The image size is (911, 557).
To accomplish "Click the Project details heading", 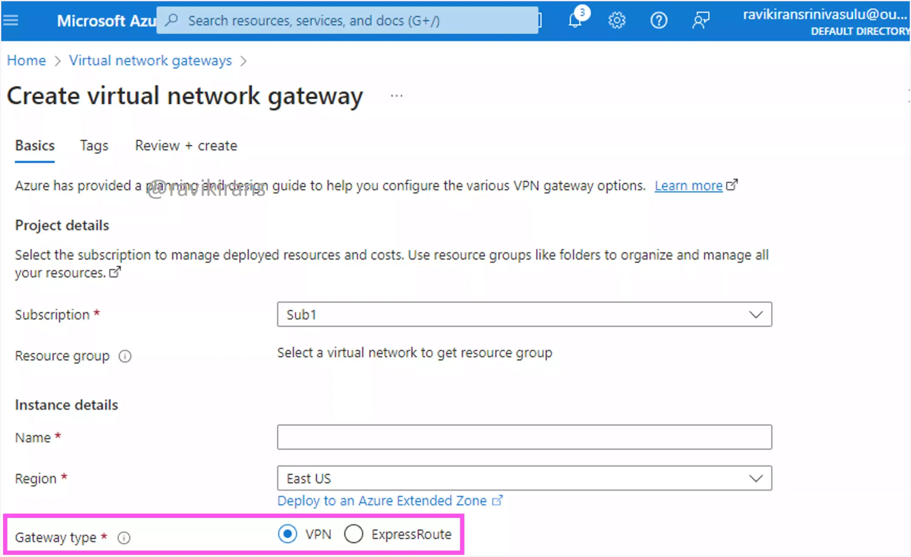I will (62, 225).
